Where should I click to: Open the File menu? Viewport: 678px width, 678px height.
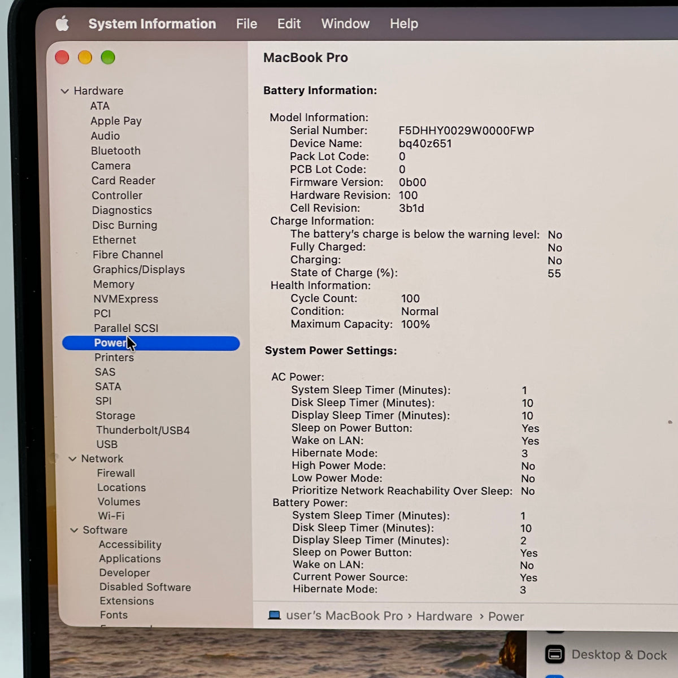[x=246, y=24]
